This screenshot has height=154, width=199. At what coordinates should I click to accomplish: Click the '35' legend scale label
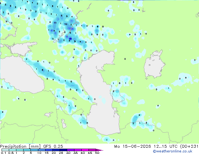(76, 153)
